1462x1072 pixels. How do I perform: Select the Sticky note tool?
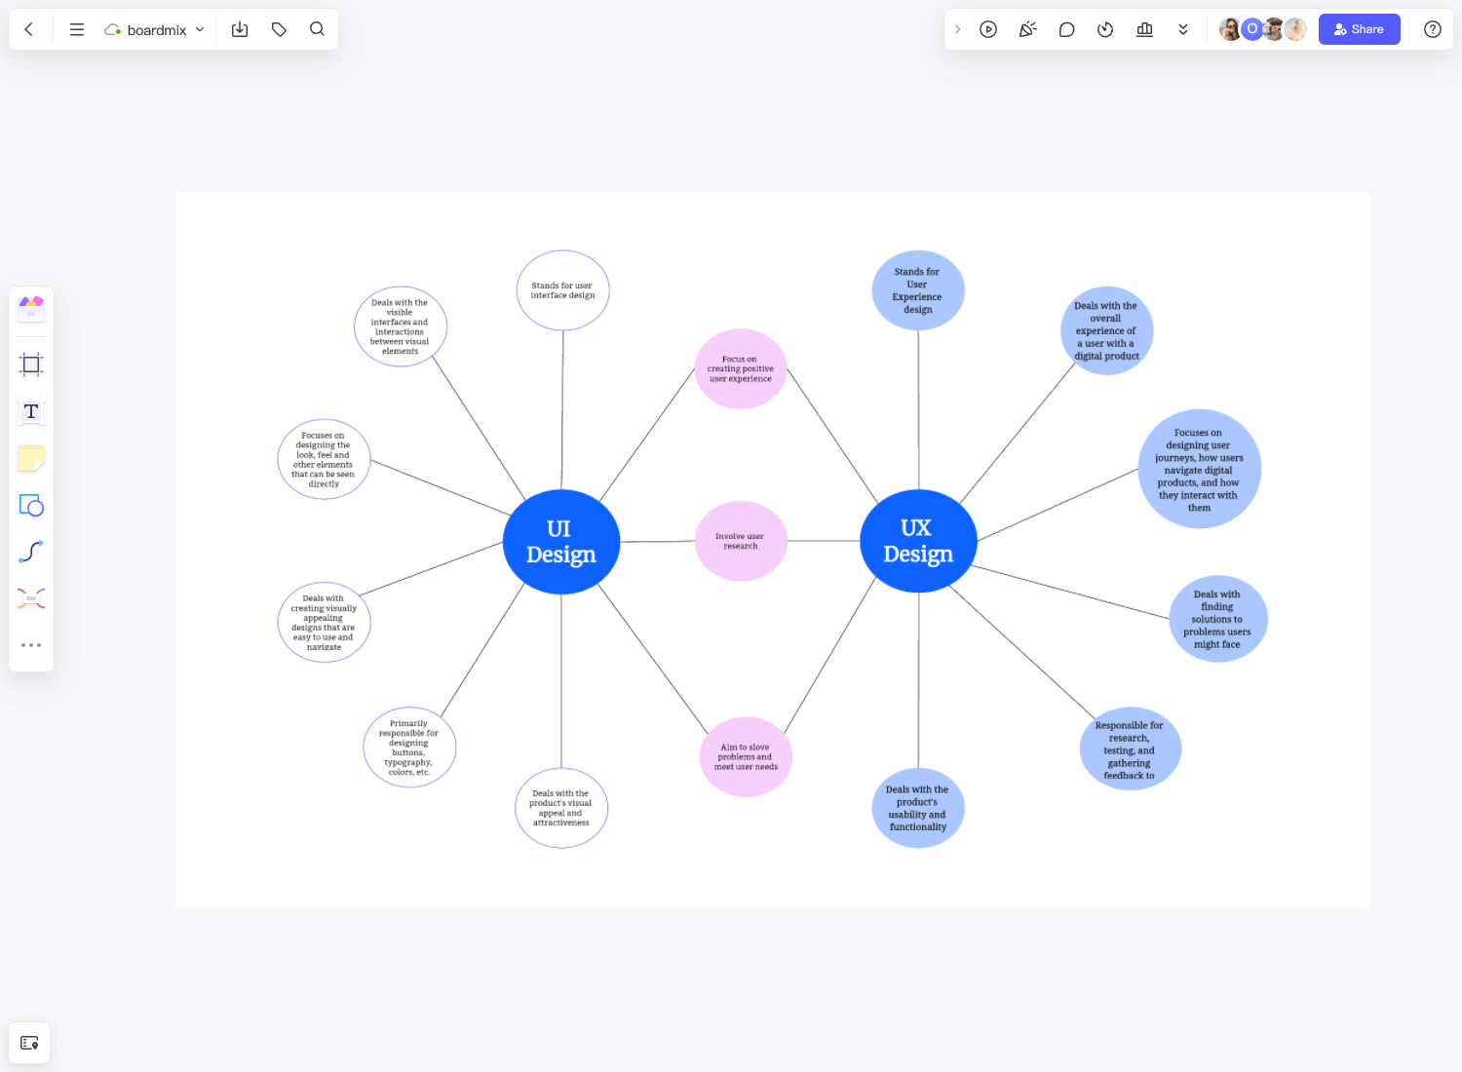[x=31, y=458]
